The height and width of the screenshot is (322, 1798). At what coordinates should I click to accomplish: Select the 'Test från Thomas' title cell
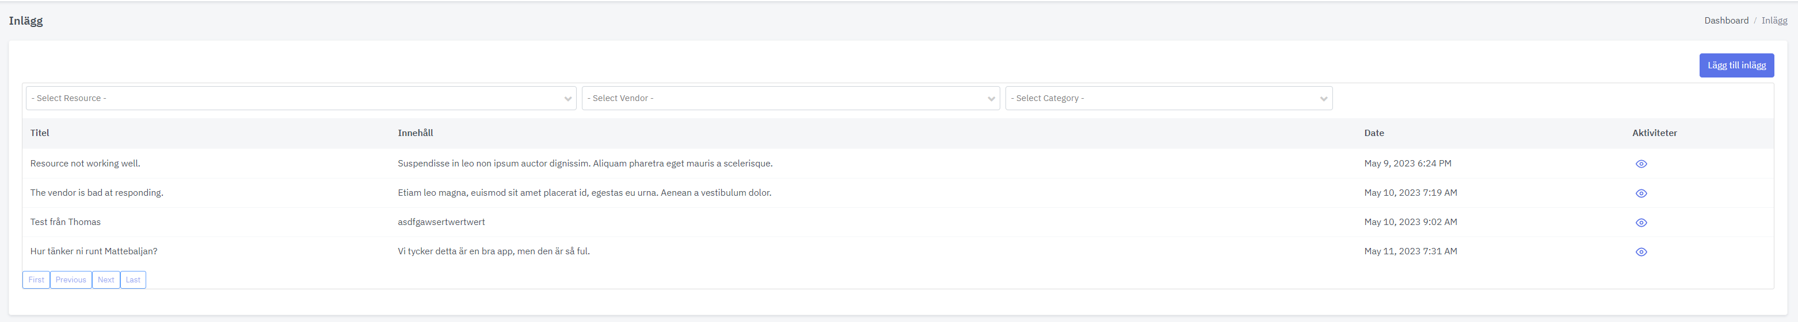click(x=66, y=222)
